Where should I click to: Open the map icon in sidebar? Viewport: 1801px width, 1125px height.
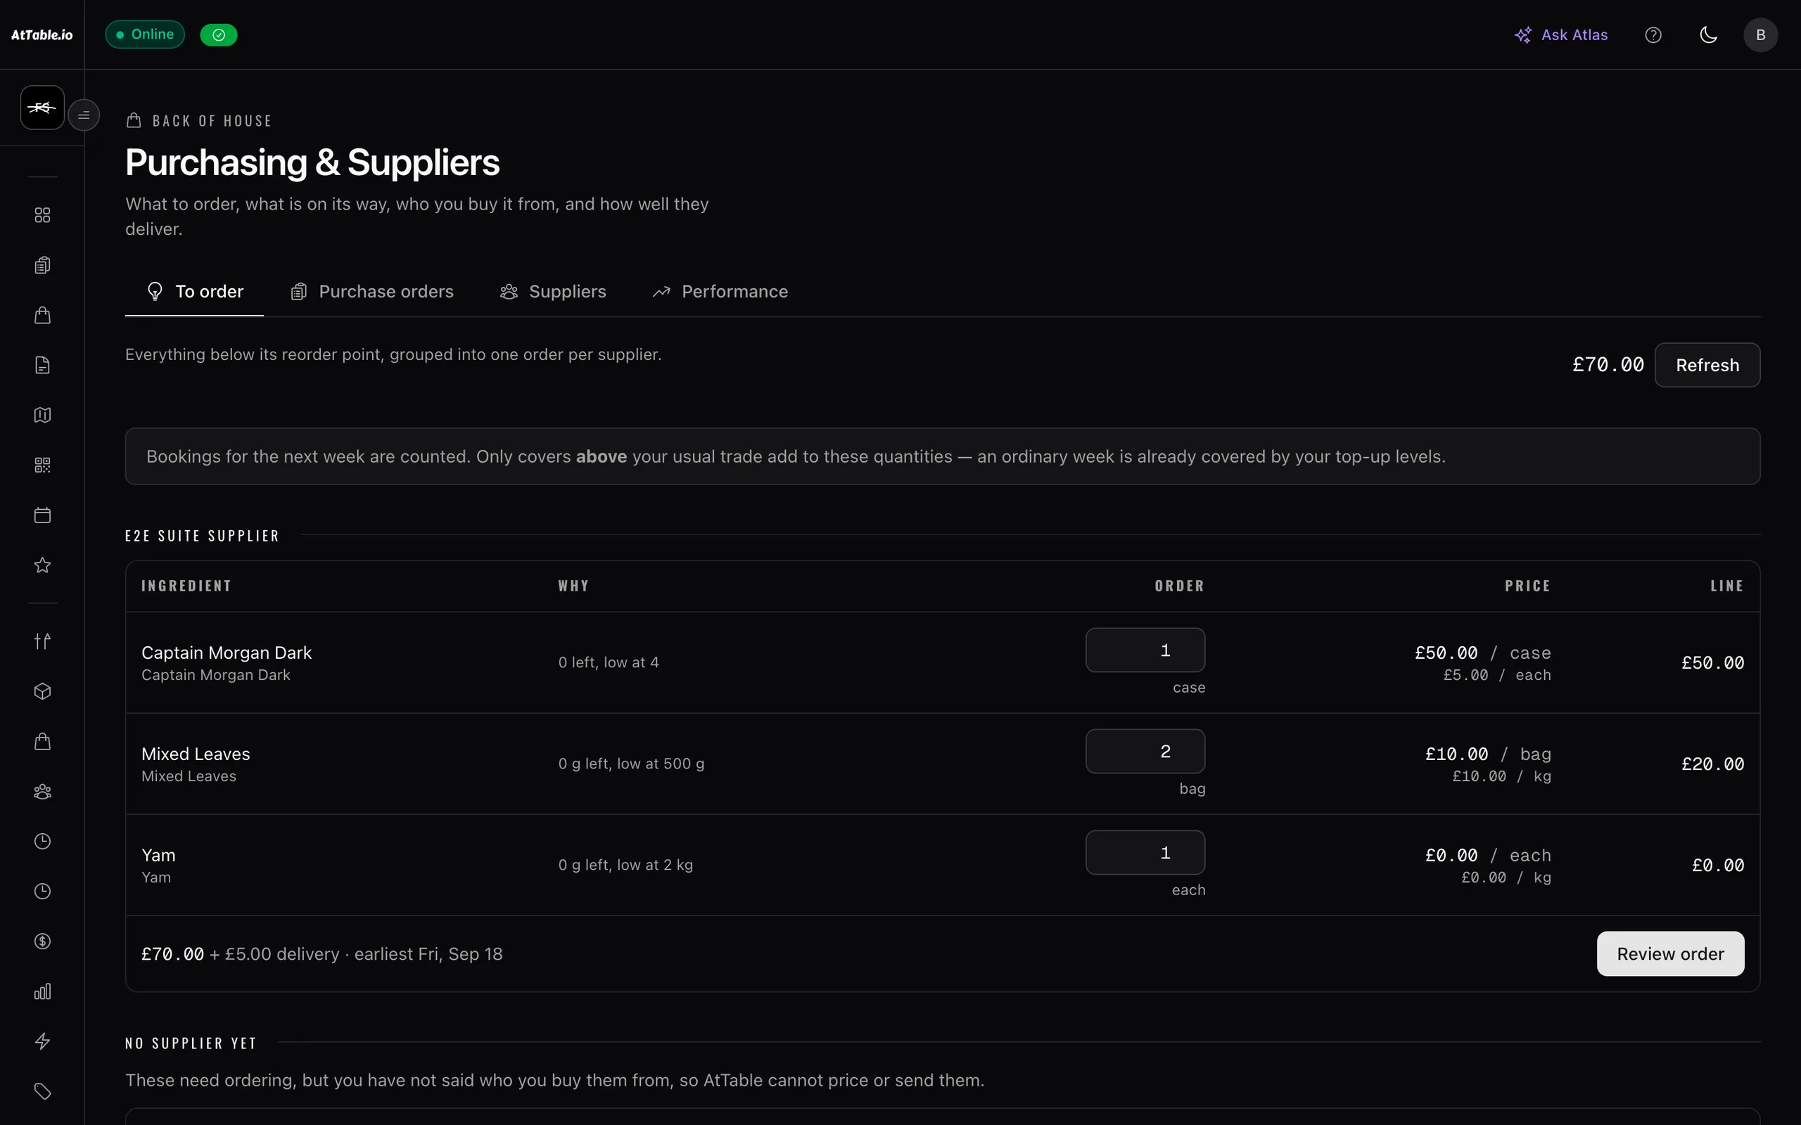tap(42, 415)
